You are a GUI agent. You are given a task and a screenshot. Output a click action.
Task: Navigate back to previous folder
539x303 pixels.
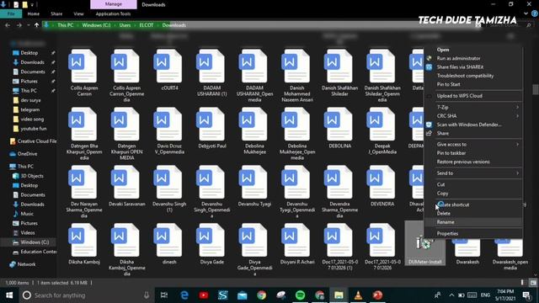click(x=8, y=25)
